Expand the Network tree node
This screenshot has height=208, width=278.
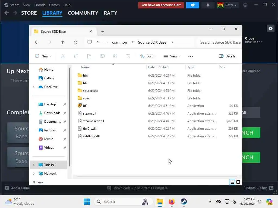tap(34, 174)
